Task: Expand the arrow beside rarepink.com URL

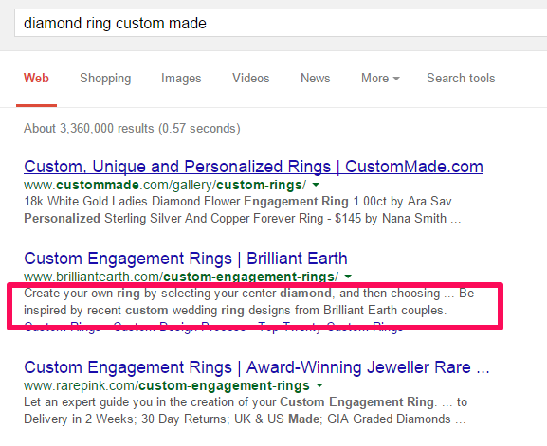Action: pos(319,385)
